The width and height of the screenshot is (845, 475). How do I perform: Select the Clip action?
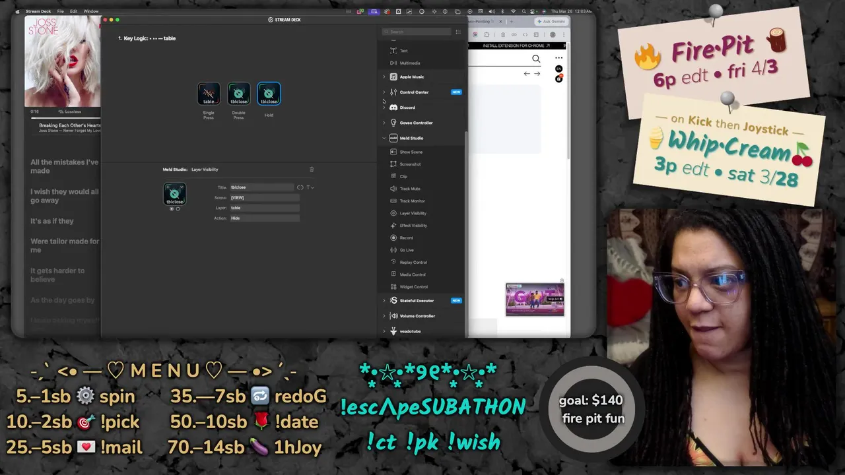[x=403, y=176]
